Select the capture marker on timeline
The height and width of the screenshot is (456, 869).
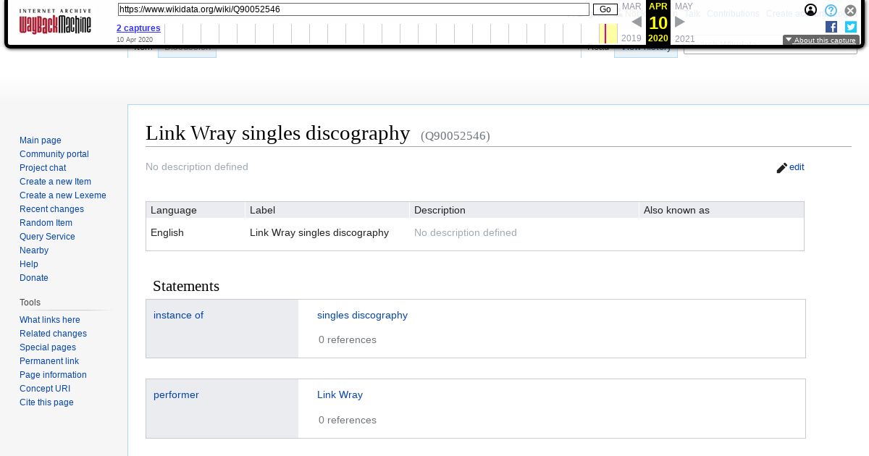pos(606,33)
